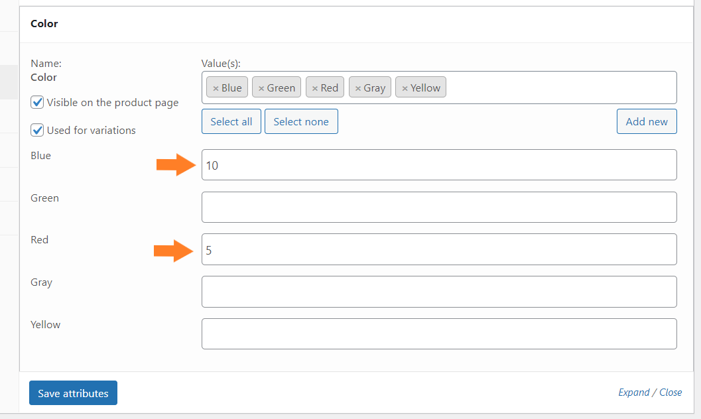Image resolution: width=701 pixels, height=419 pixels.
Task: Focus the Blue value input field
Action: [x=439, y=165]
